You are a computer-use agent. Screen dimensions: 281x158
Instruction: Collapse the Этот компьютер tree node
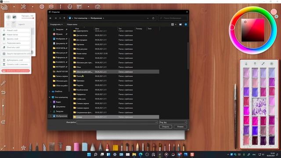[50, 97]
